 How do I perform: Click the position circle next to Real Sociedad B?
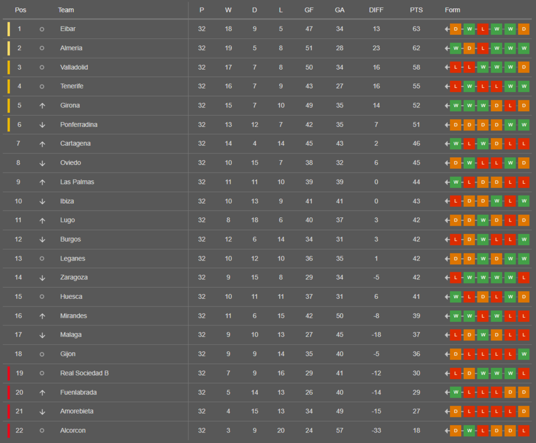[42, 373]
